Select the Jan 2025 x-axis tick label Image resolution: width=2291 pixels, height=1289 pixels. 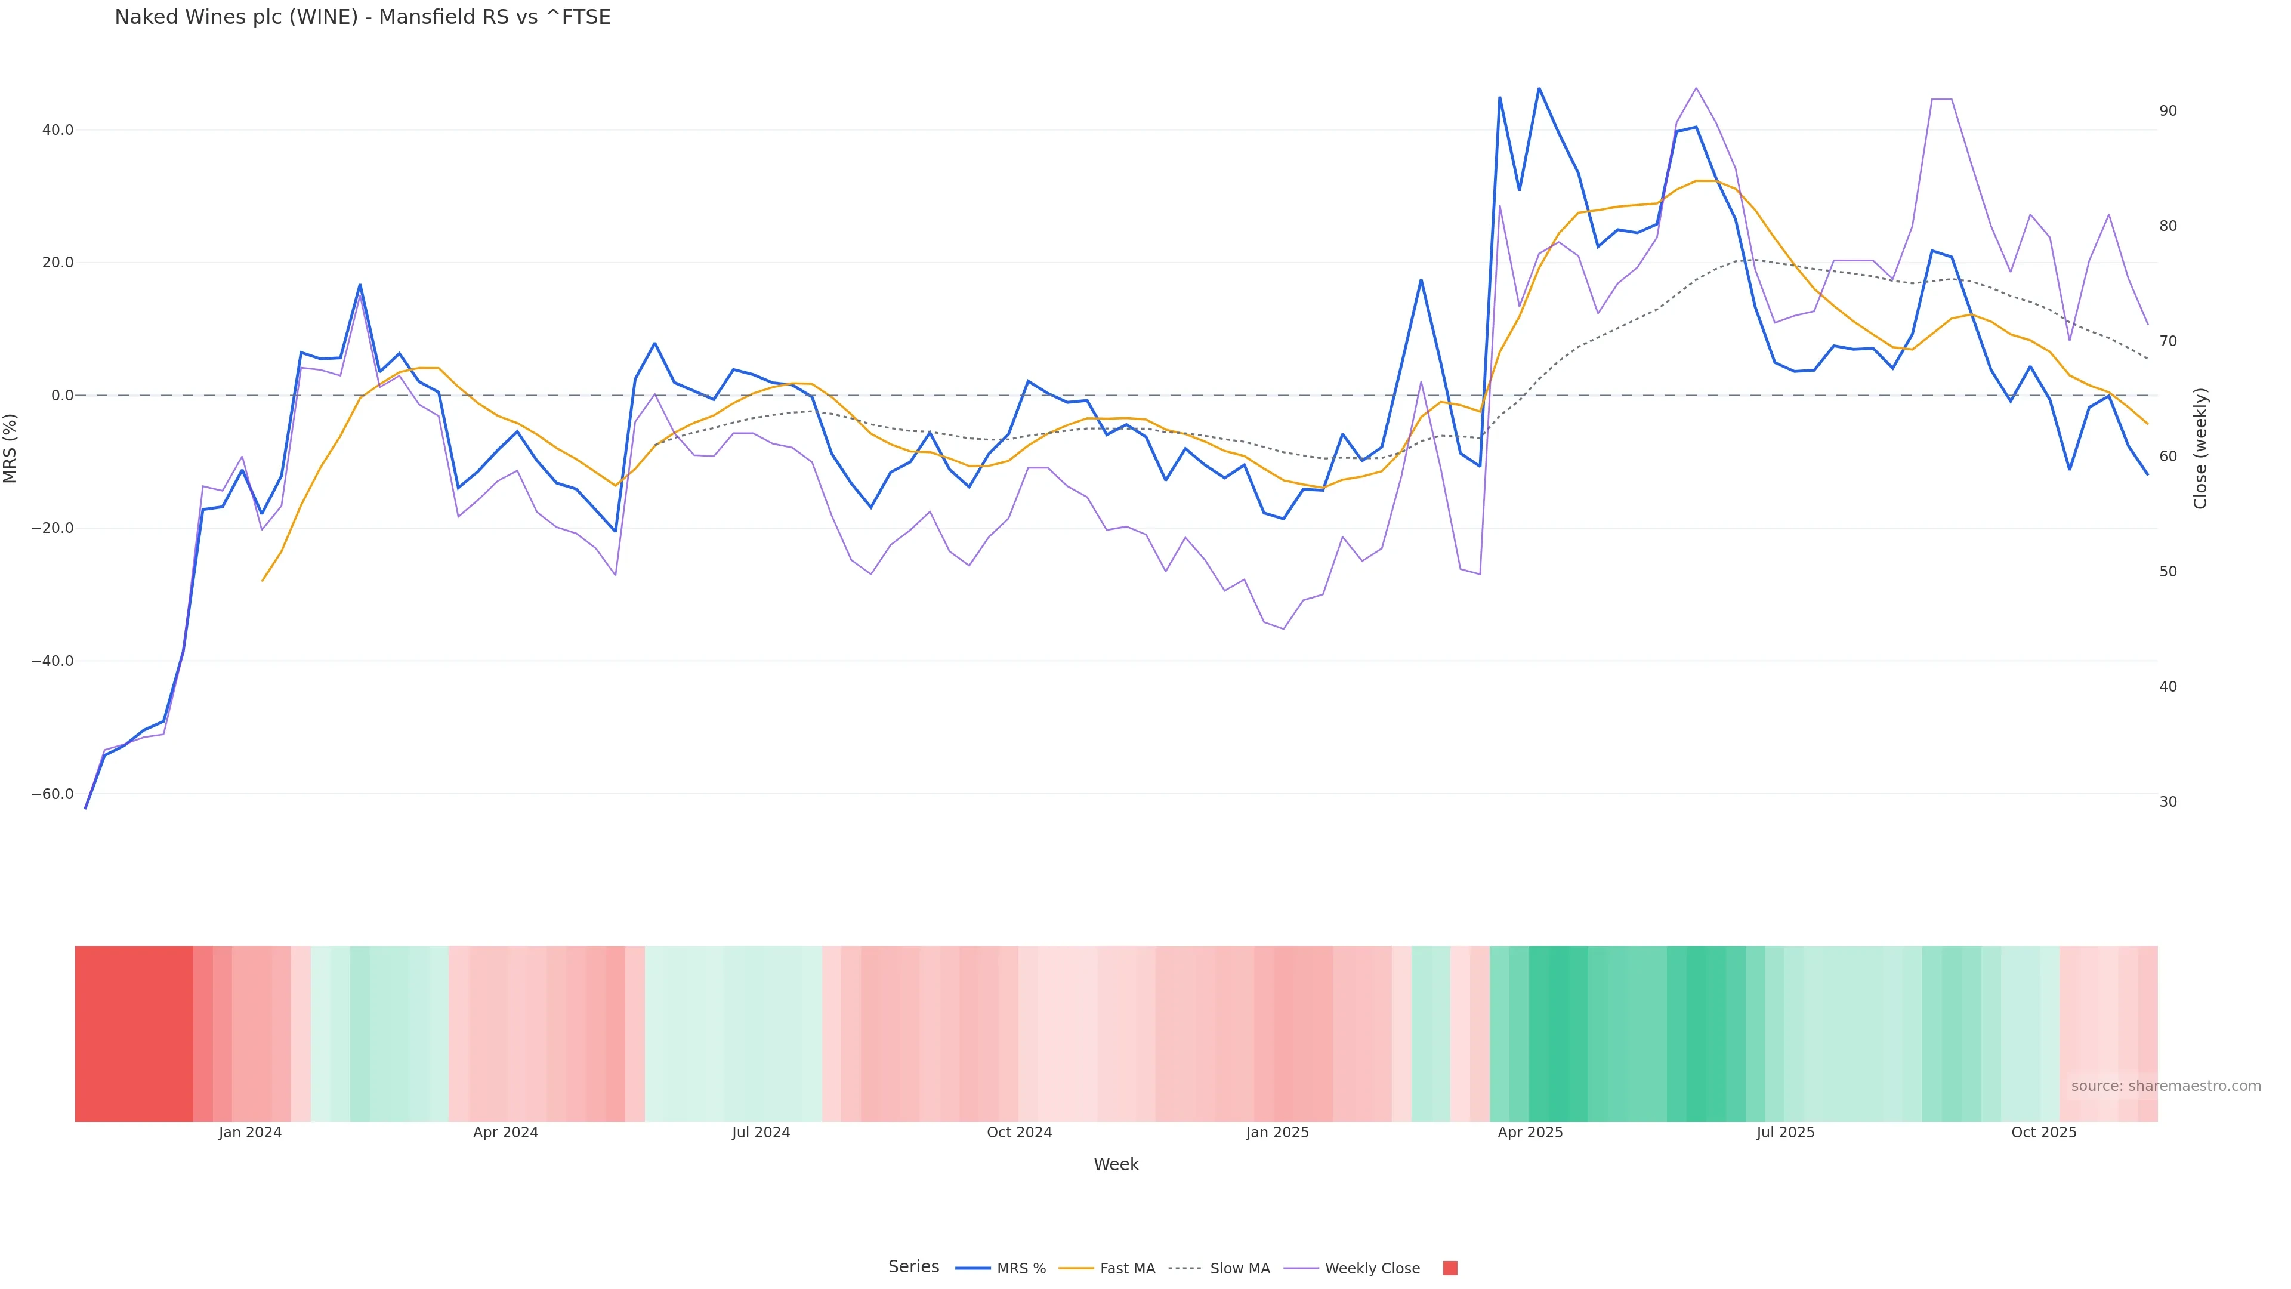click(1277, 1133)
